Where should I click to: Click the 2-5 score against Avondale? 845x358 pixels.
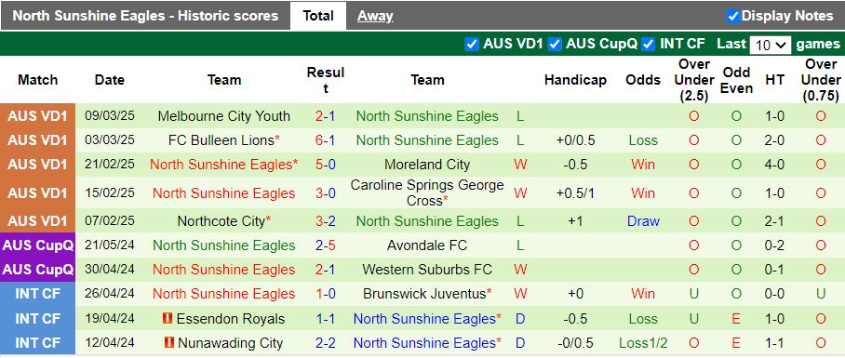point(326,245)
